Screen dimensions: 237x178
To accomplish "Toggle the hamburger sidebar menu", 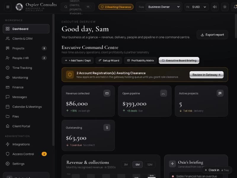I will [x=8, y=7].
